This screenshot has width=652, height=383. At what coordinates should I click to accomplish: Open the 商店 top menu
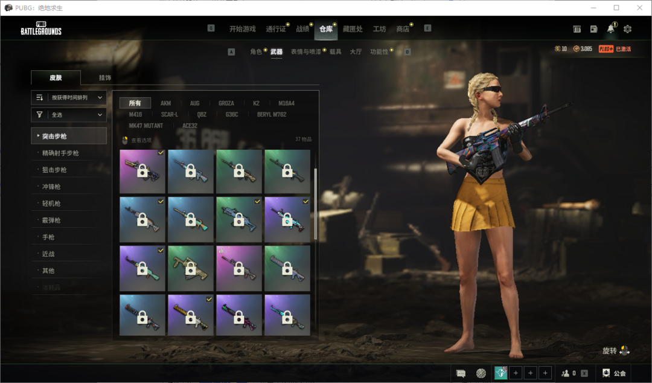[x=403, y=29]
